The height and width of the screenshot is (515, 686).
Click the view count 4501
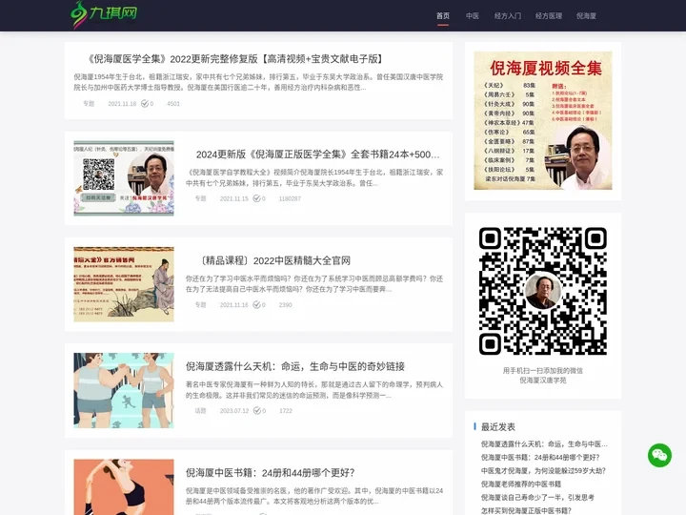173,104
